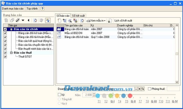
Task: Select the Q-II quarter link
Action: (133, 101)
